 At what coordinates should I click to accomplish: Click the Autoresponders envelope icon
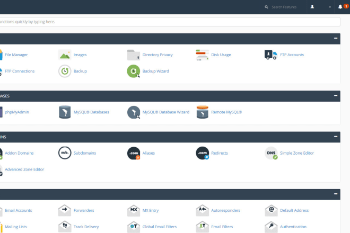point(202,210)
